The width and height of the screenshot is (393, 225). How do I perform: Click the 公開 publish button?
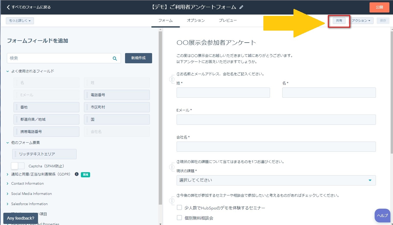[379, 7]
